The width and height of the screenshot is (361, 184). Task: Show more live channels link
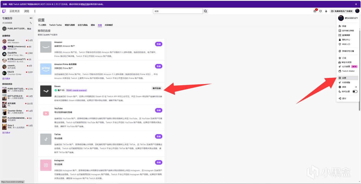(6, 78)
